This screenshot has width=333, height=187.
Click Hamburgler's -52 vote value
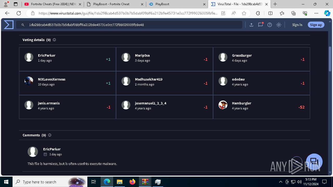[x=302, y=107]
